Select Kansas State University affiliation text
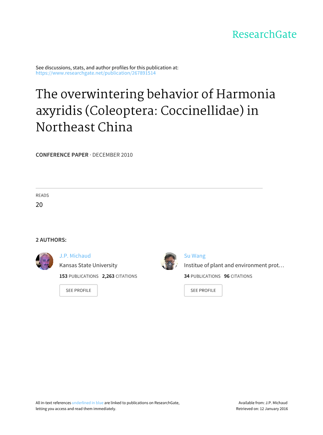 point(88,265)
